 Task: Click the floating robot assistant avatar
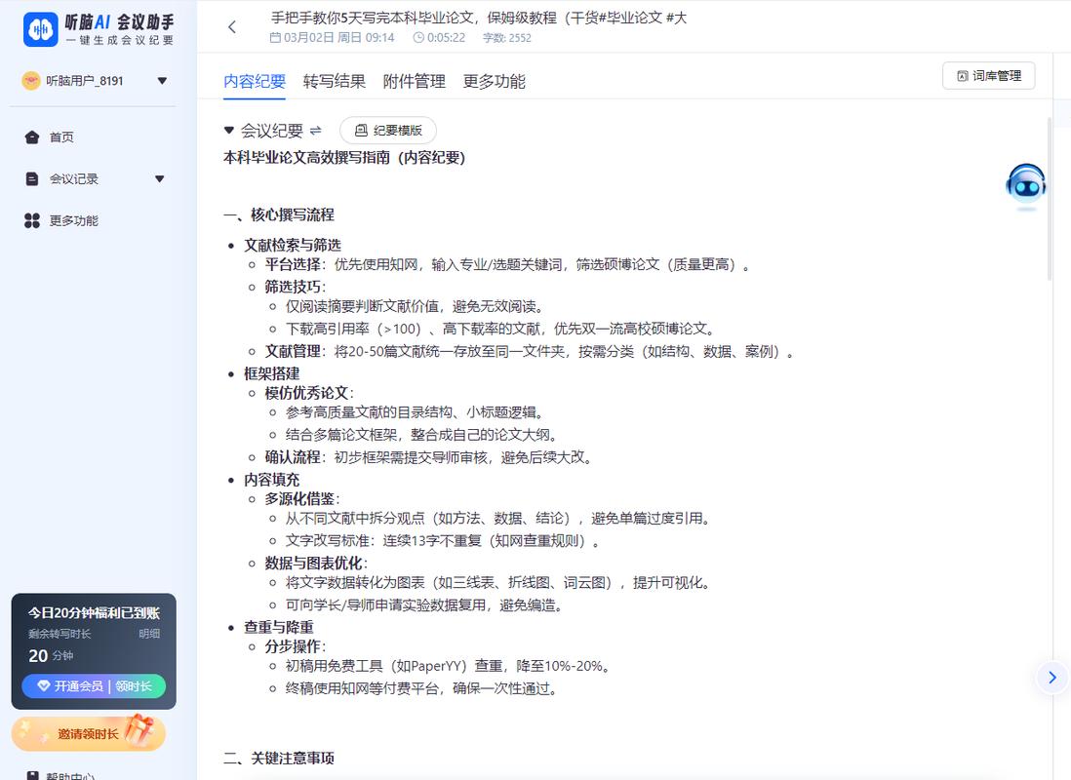[1025, 184]
